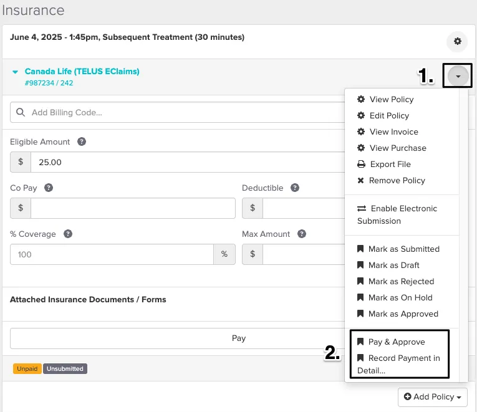Click the Max Amount field
This screenshot has height=412, width=477.
304,254
